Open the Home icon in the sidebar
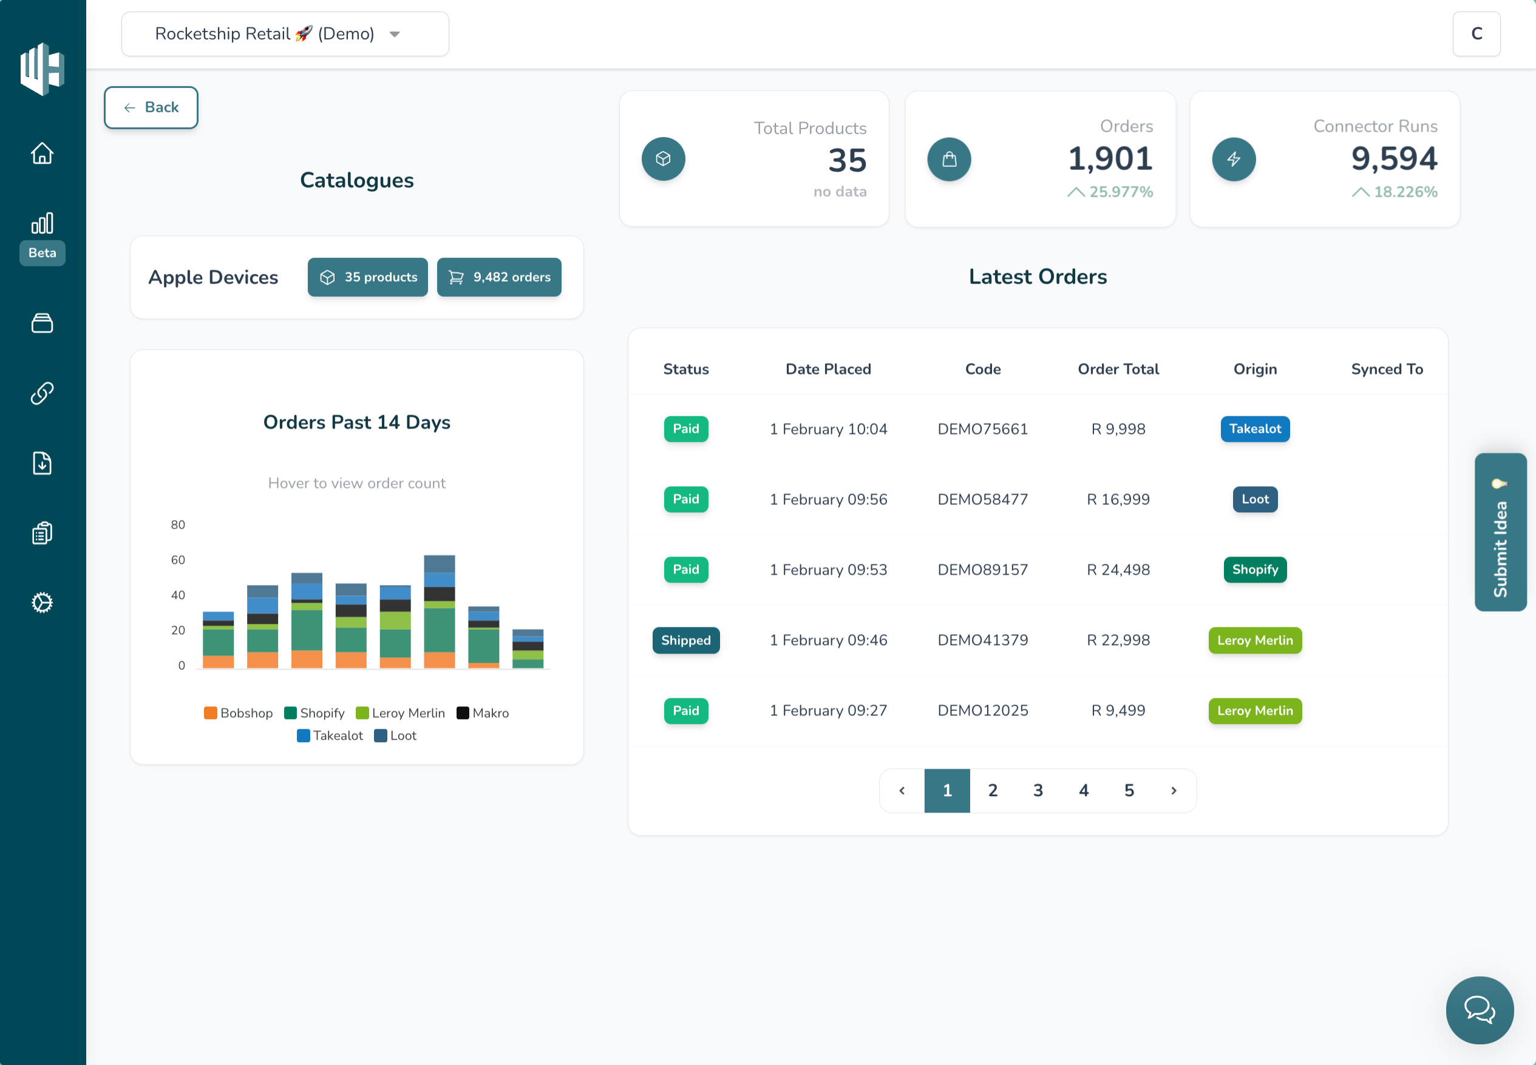 pyautogui.click(x=42, y=153)
